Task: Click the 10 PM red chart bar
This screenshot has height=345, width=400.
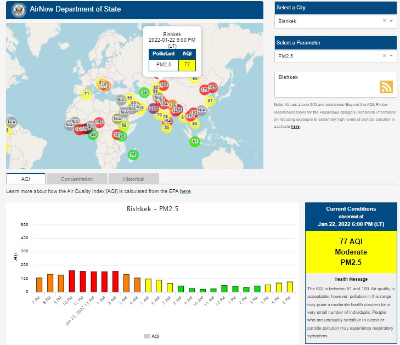Action: pyautogui.click(x=71, y=281)
